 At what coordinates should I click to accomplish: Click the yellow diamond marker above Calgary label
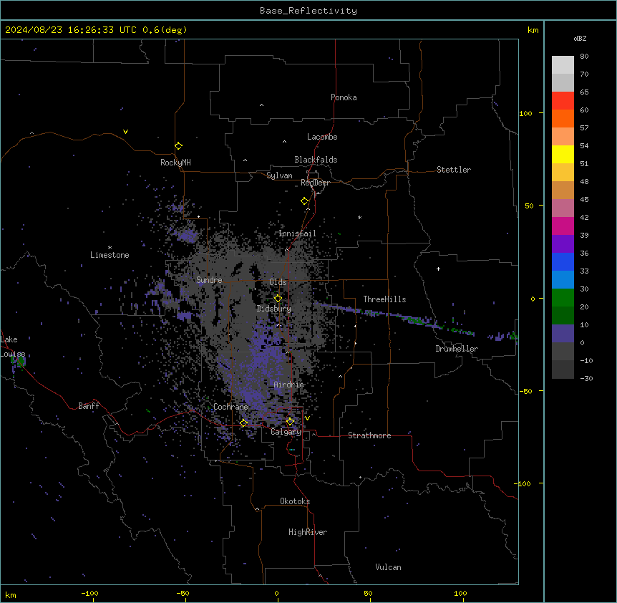coord(290,421)
